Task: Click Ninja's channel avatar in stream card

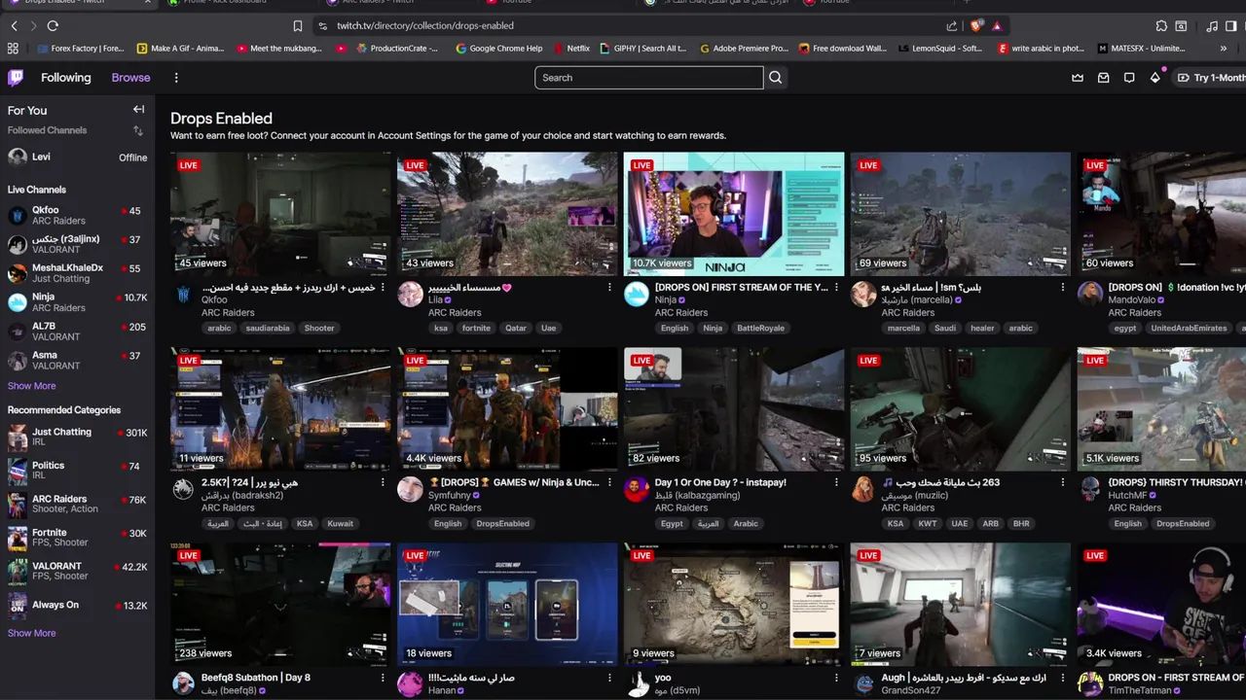Action: click(637, 295)
